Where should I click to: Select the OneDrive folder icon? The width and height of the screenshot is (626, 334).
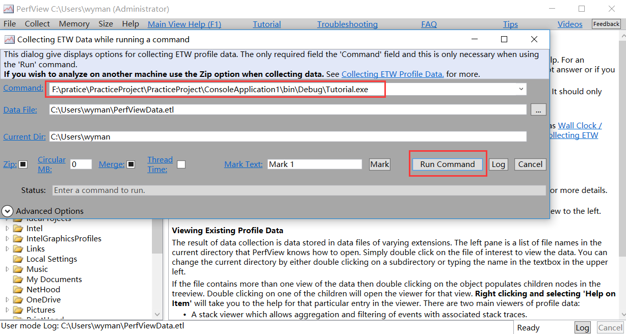click(18, 300)
